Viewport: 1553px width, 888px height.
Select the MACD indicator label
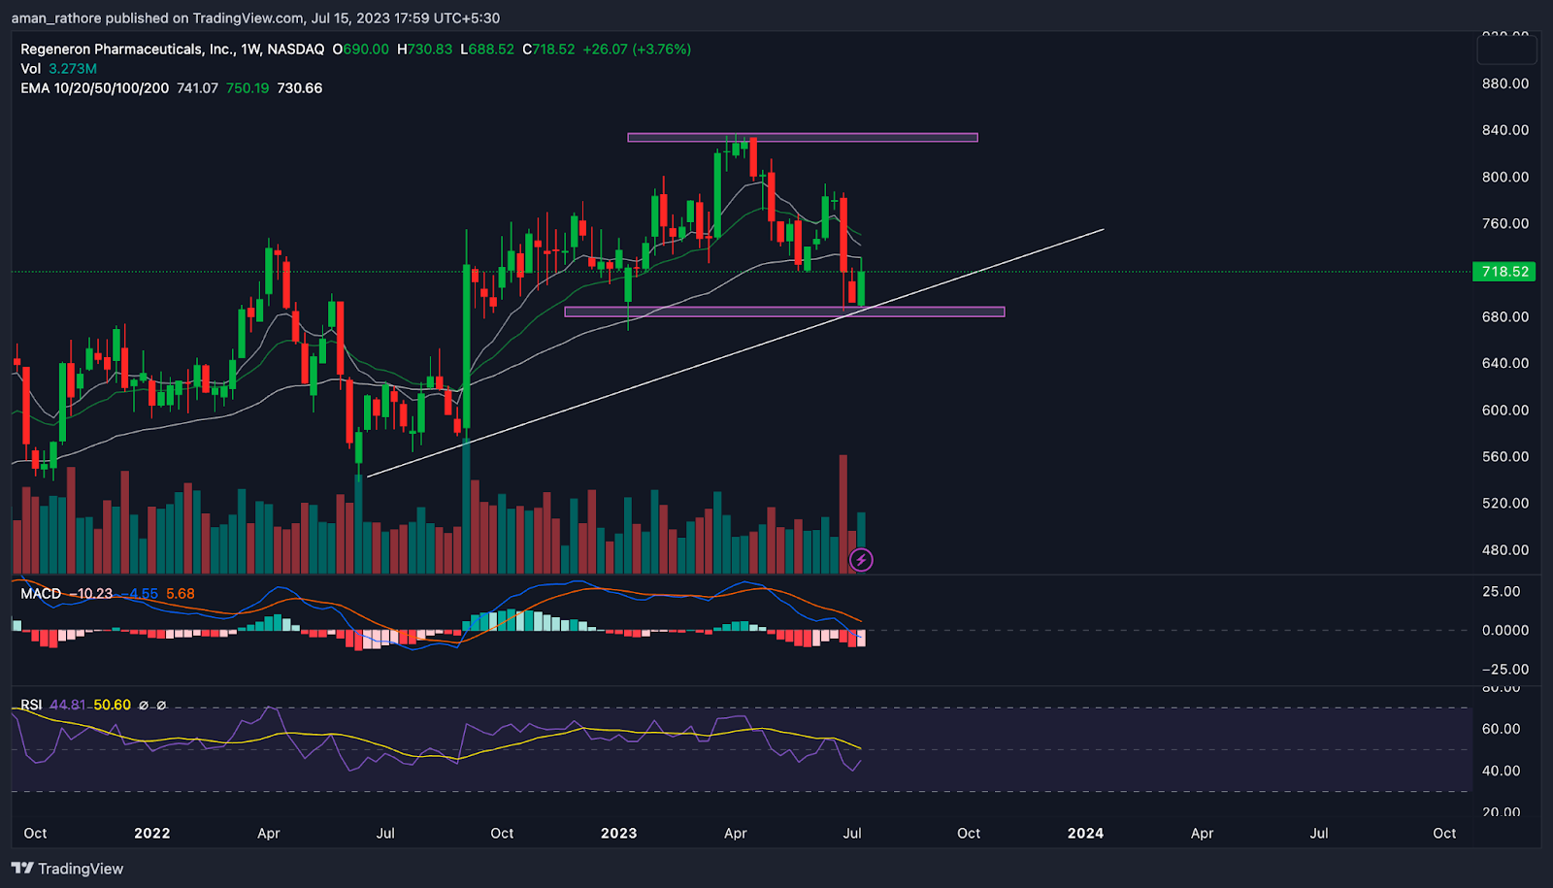pyautogui.click(x=41, y=594)
